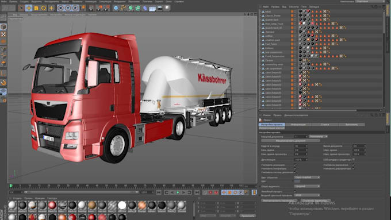Open view clipping dropdown
Screen dimensions: 391x220
click(x=307, y=186)
